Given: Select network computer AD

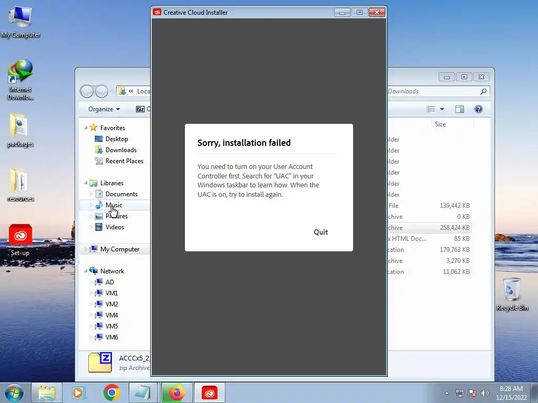Looking at the screenshot, I should pos(109,282).
